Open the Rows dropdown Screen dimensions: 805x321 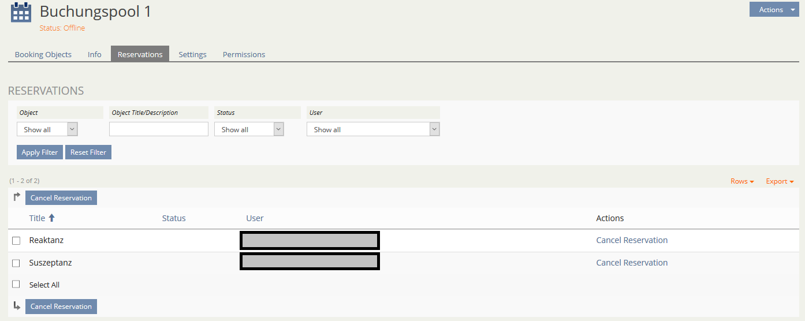[x=742, y=181]
